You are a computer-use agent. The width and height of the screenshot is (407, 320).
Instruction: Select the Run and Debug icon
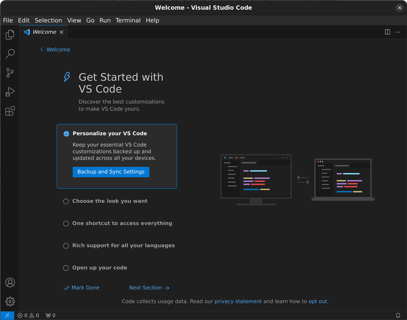[10, 92]
